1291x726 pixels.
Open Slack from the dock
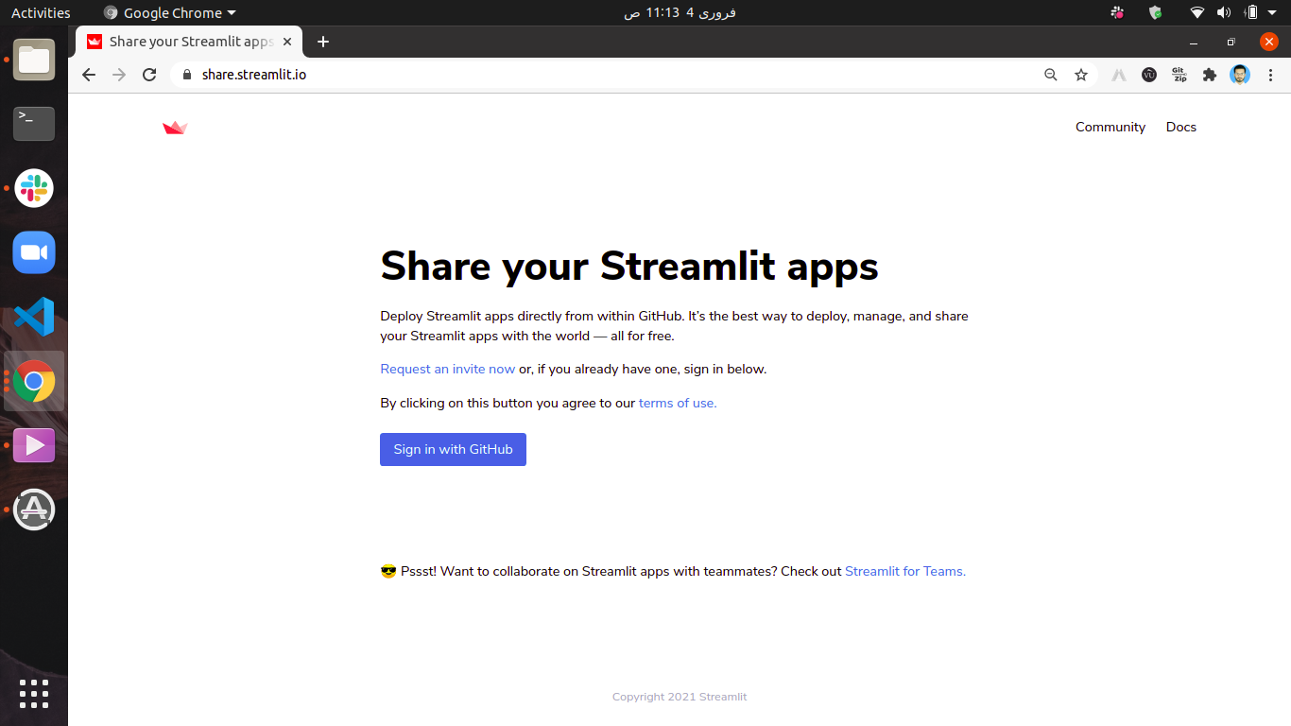coord(34,188)
